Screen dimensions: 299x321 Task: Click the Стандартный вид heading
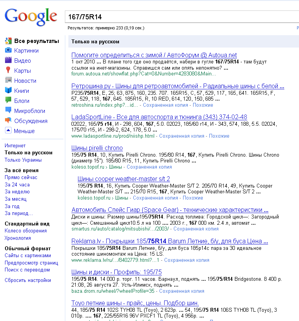[x=27, y=224]
